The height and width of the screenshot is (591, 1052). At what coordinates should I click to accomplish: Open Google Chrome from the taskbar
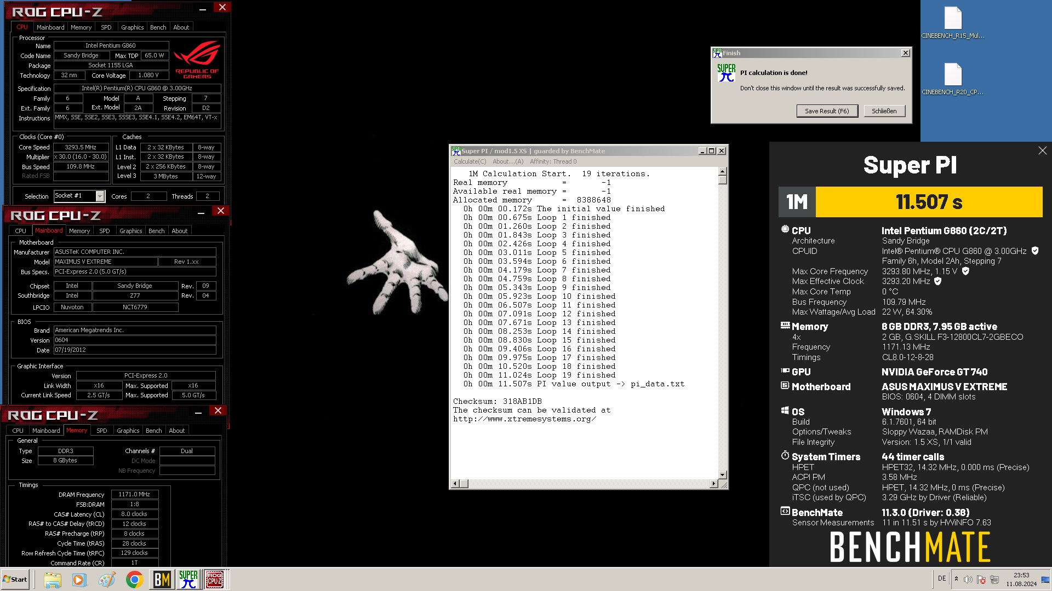134,580
